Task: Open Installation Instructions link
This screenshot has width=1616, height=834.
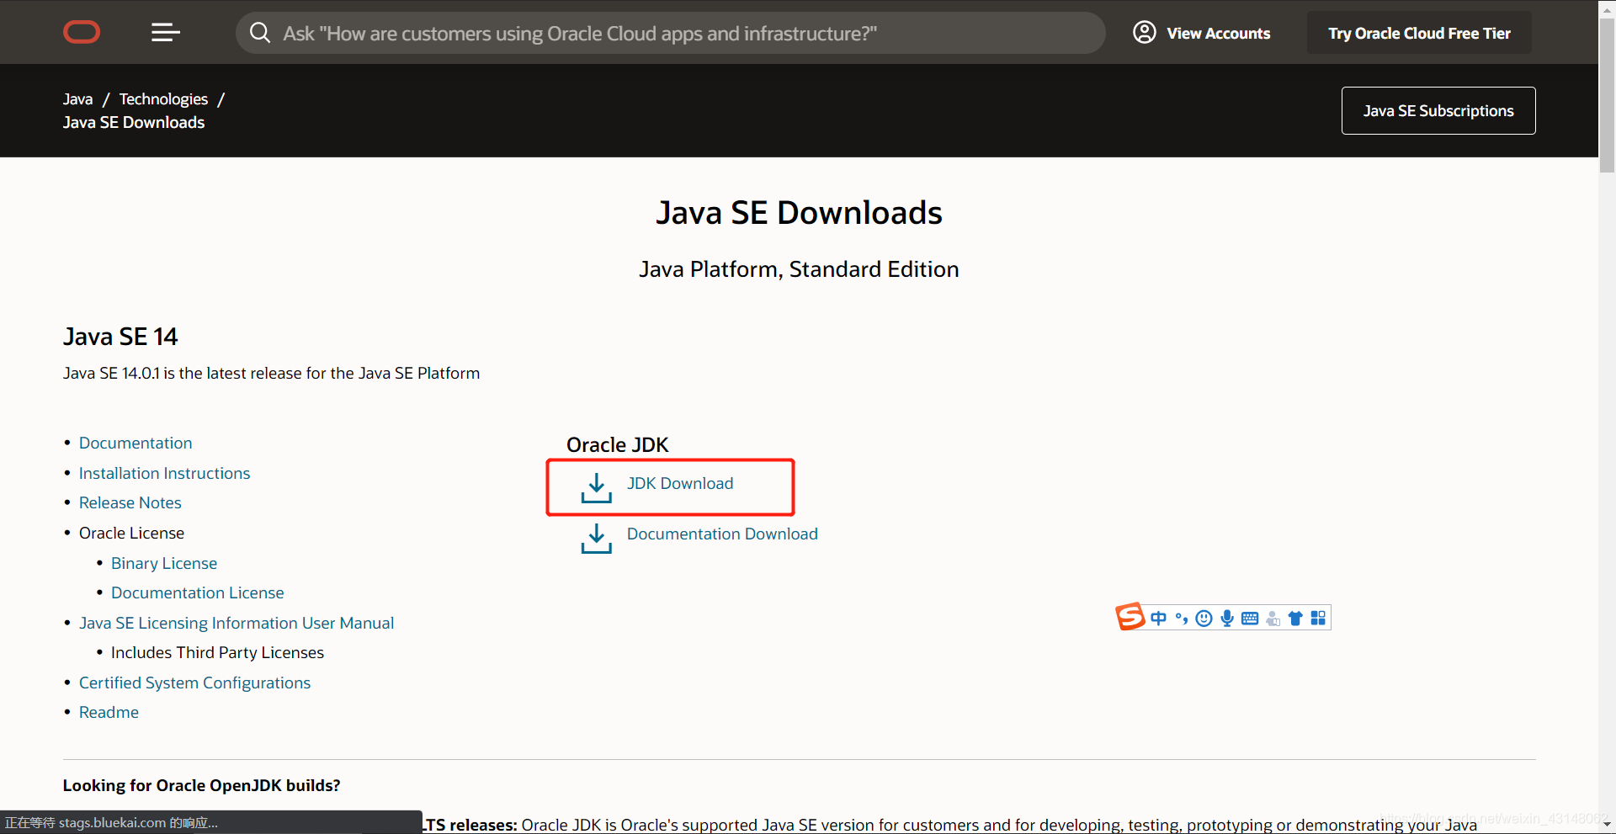Action: click(164, 473)
